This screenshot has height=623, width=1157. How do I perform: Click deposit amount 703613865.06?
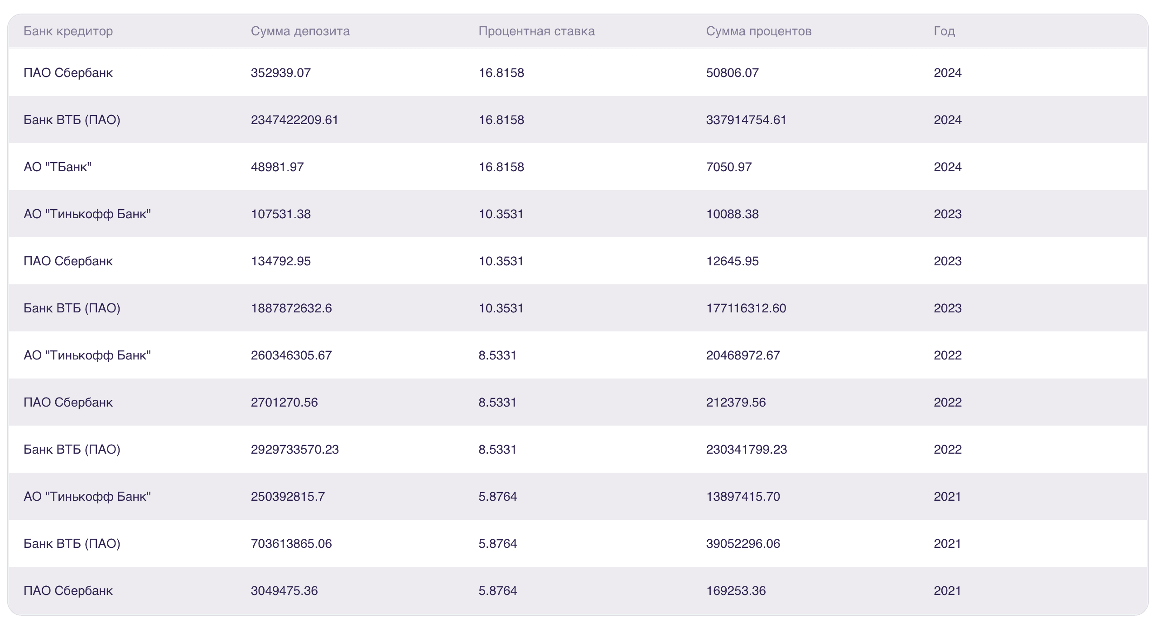pos(291,544)
